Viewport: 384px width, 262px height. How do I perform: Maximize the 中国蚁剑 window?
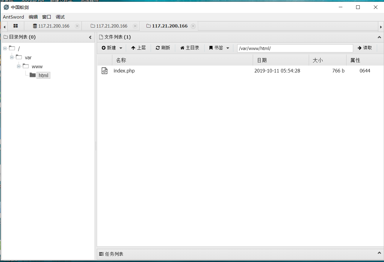(x=358, y=7)
